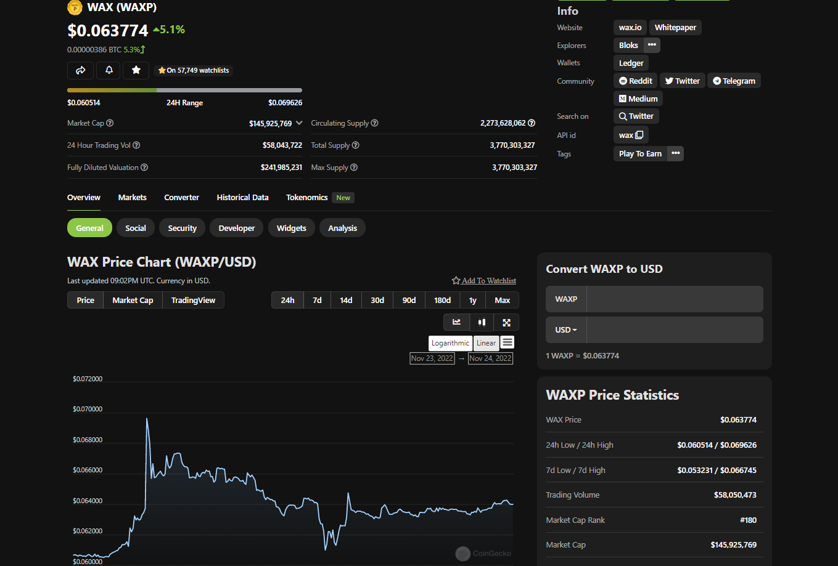
Task: Open the USD currency dropdown in converter
Action: [x=566, y=329]
